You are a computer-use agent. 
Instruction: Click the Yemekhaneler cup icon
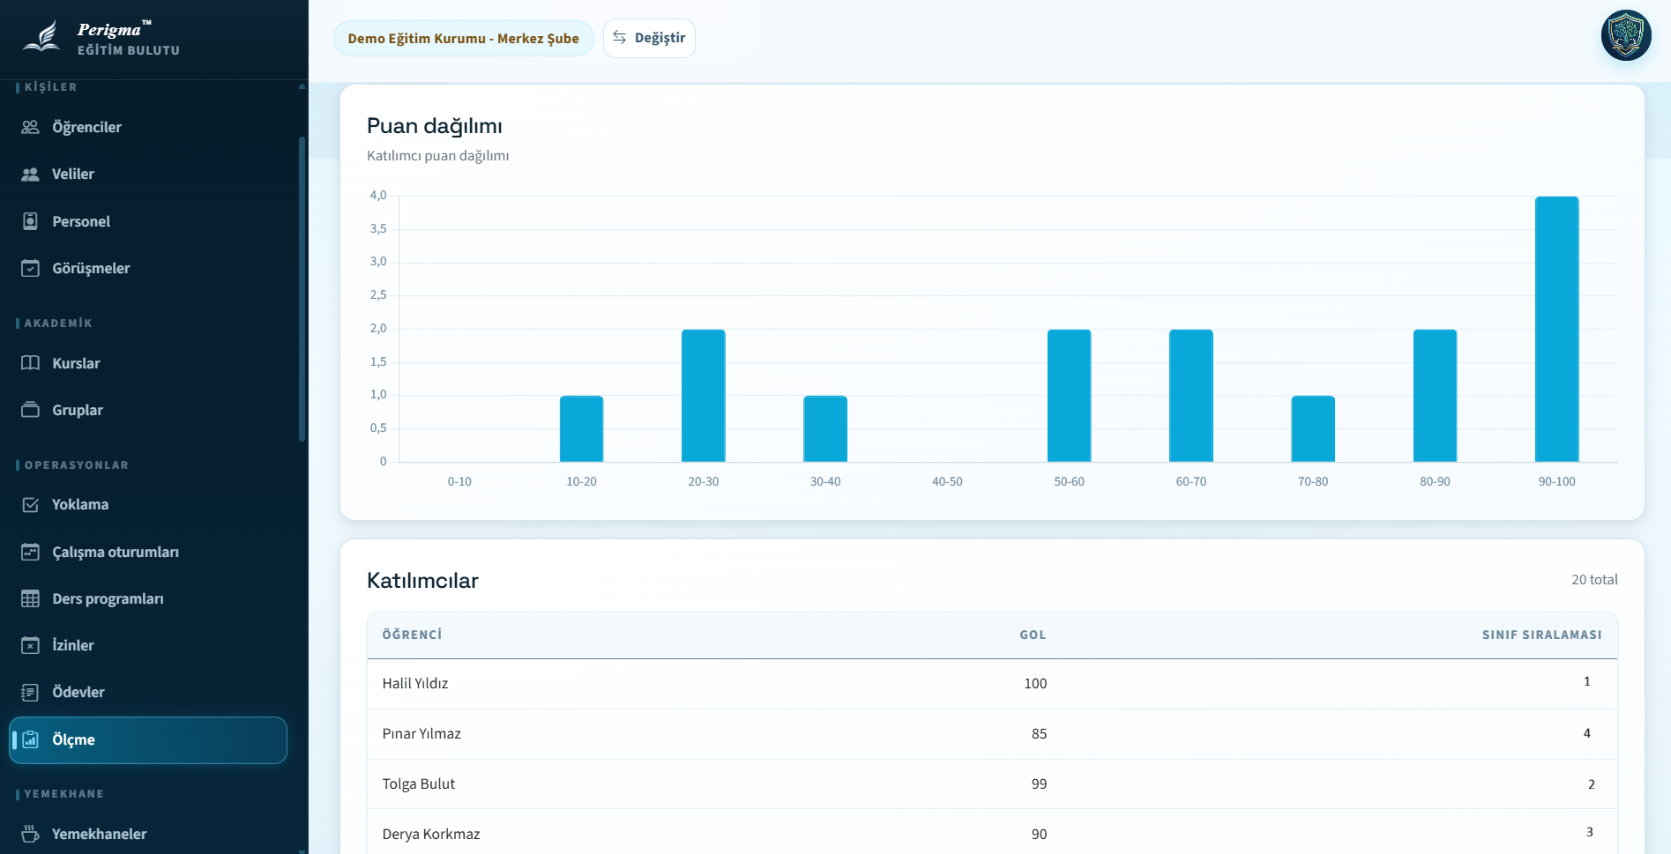pos(30,834)
